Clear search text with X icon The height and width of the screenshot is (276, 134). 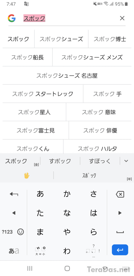(x=122, y=18)
